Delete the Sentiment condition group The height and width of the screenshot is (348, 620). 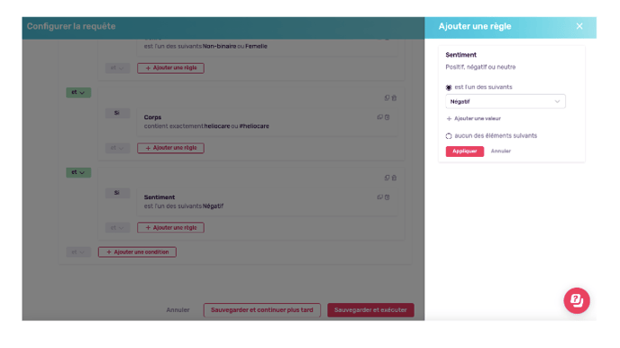pyautogui.click(x=394, y=178)
